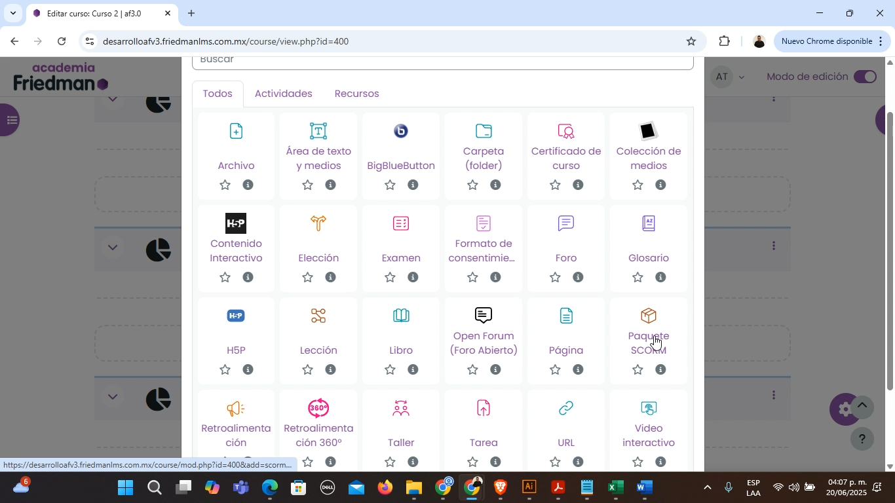Mark Examen as favorite with star
The height and width of the screenshot is (503, 895).
[390, 277]
